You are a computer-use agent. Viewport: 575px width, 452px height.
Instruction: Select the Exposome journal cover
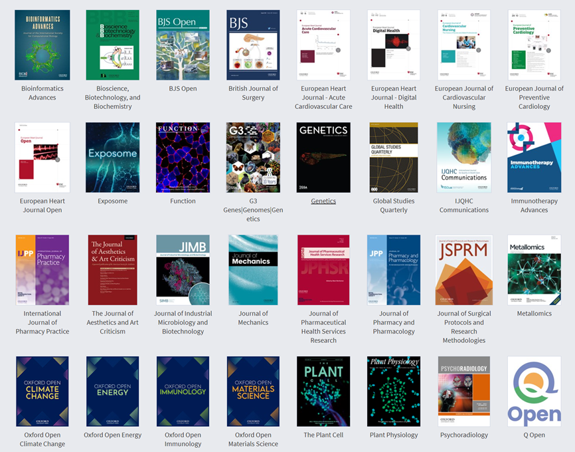tap(113, 158)
